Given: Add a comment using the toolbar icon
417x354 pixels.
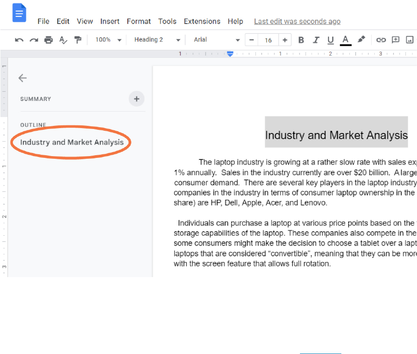Looking at the screenshot, I should coord(396,40).
